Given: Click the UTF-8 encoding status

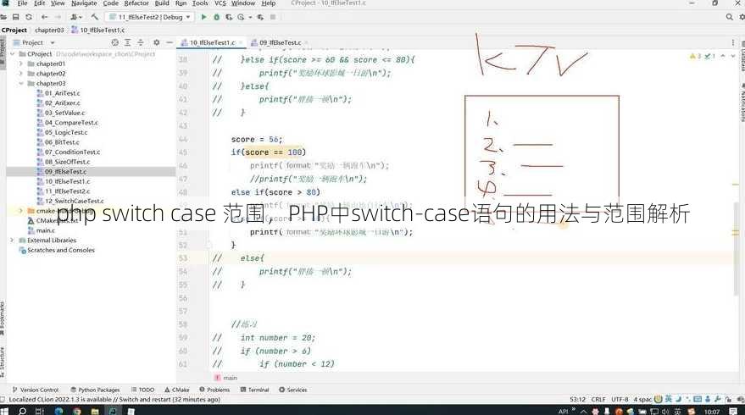Looking at the screenshot, I should tap(620, 399).
